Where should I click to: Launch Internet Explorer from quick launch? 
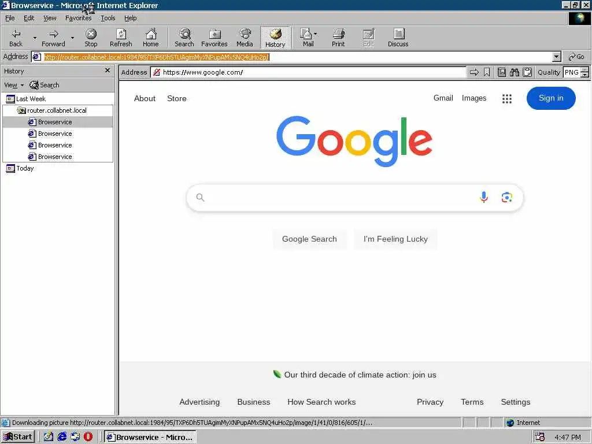(x=62, y=437)
